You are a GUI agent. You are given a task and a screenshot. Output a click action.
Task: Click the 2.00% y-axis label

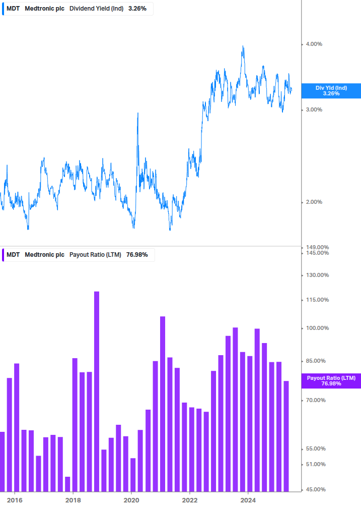click(314, 202)
